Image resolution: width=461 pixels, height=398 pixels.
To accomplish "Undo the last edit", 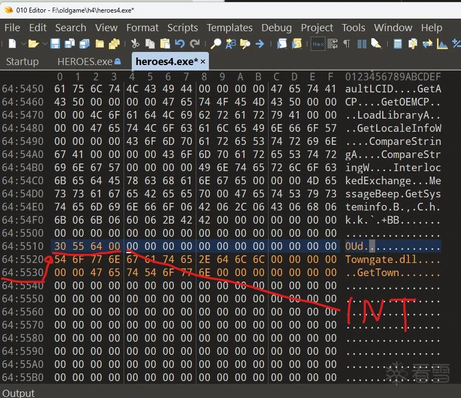I will pos(179,44).
